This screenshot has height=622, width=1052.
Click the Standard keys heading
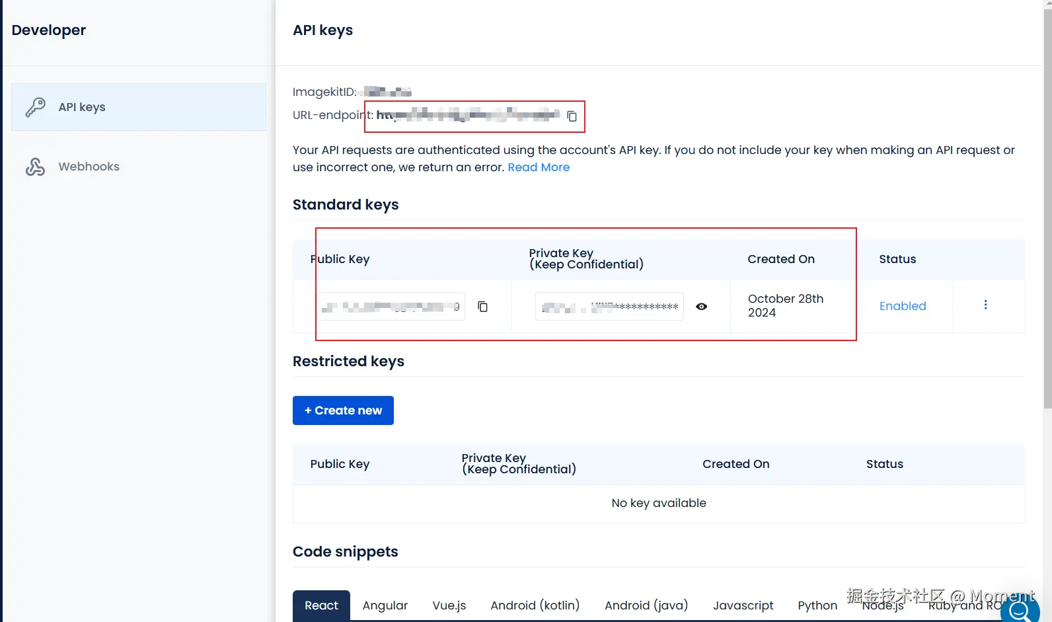click(346, 205)
